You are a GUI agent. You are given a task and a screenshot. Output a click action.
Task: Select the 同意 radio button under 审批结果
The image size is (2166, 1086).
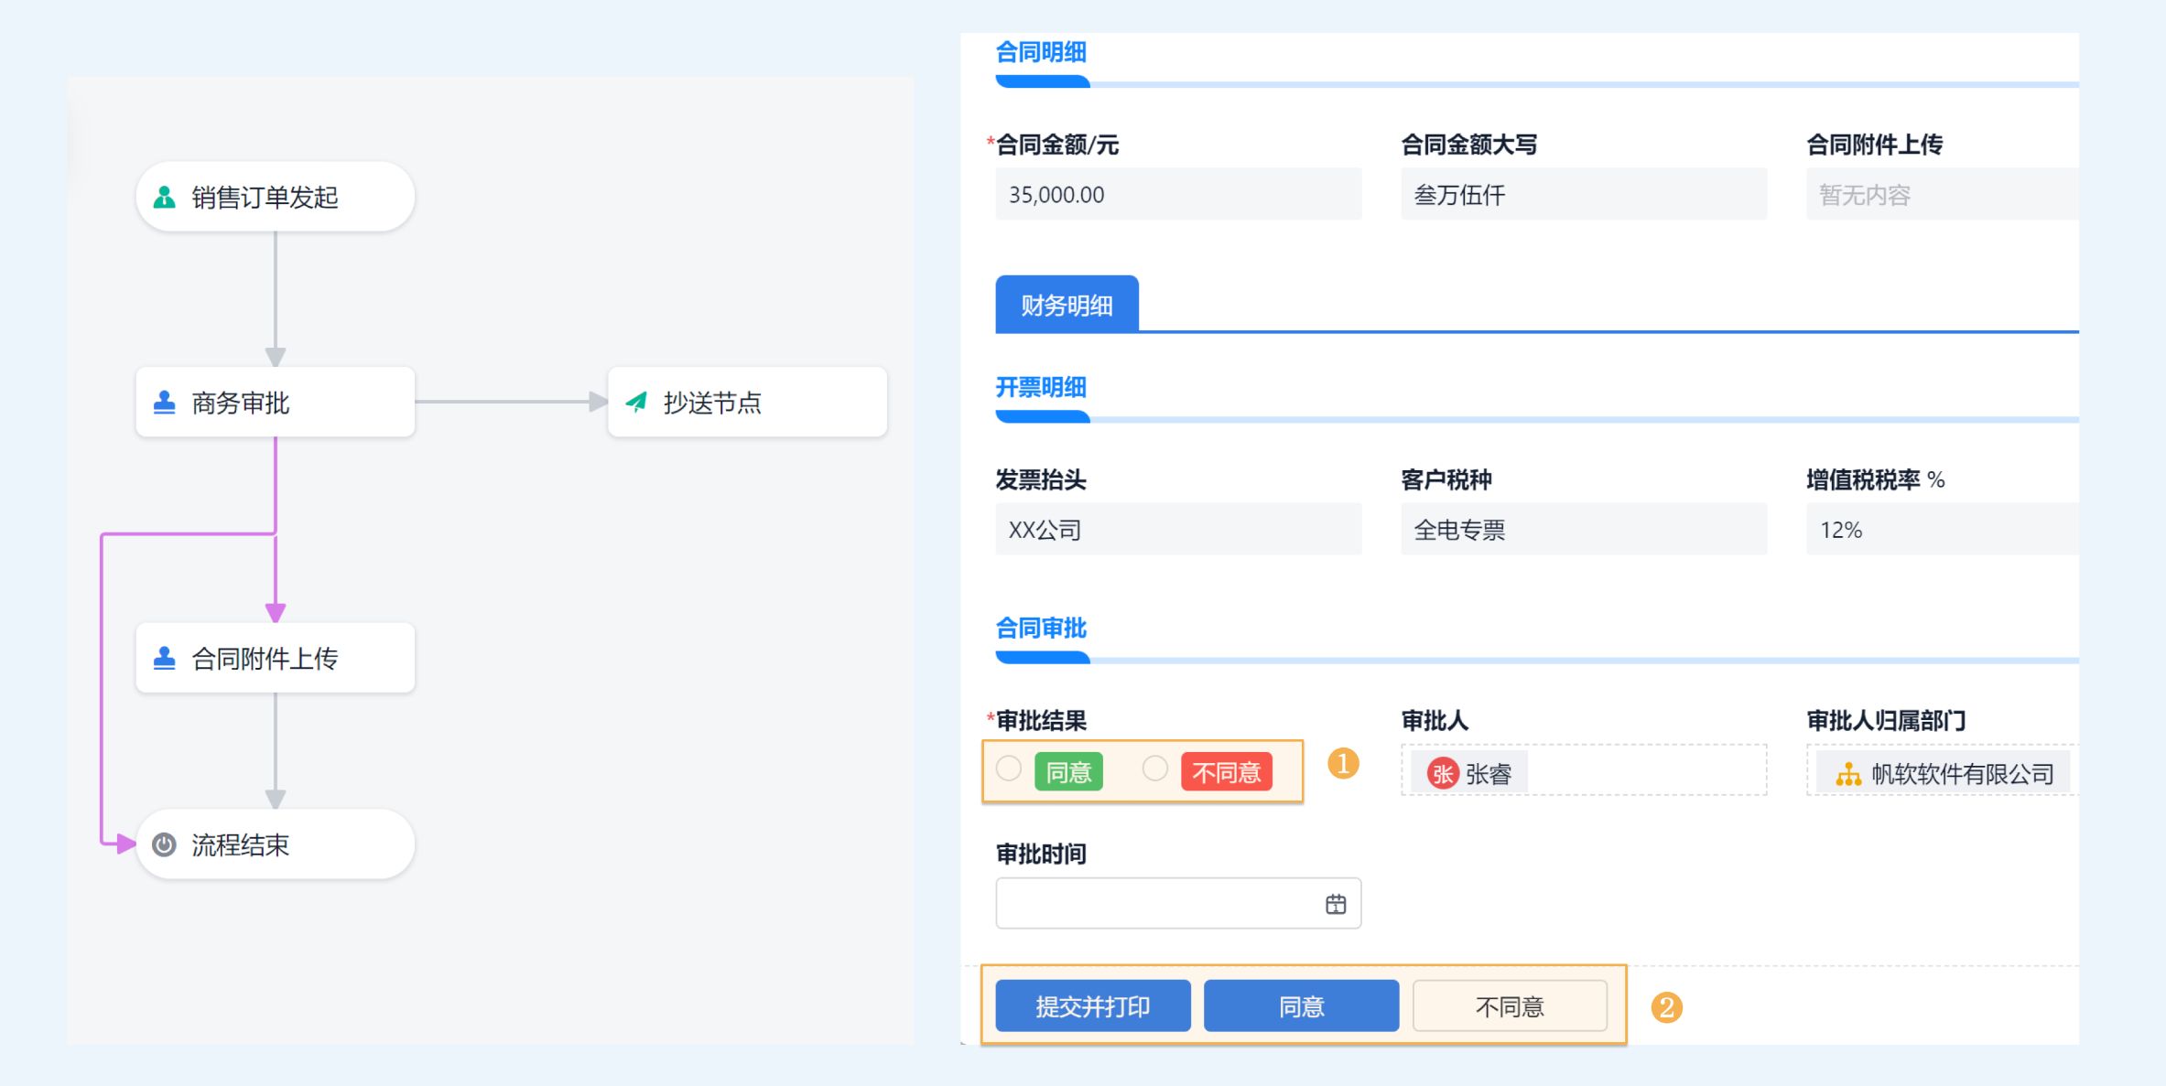(1010, 771)
